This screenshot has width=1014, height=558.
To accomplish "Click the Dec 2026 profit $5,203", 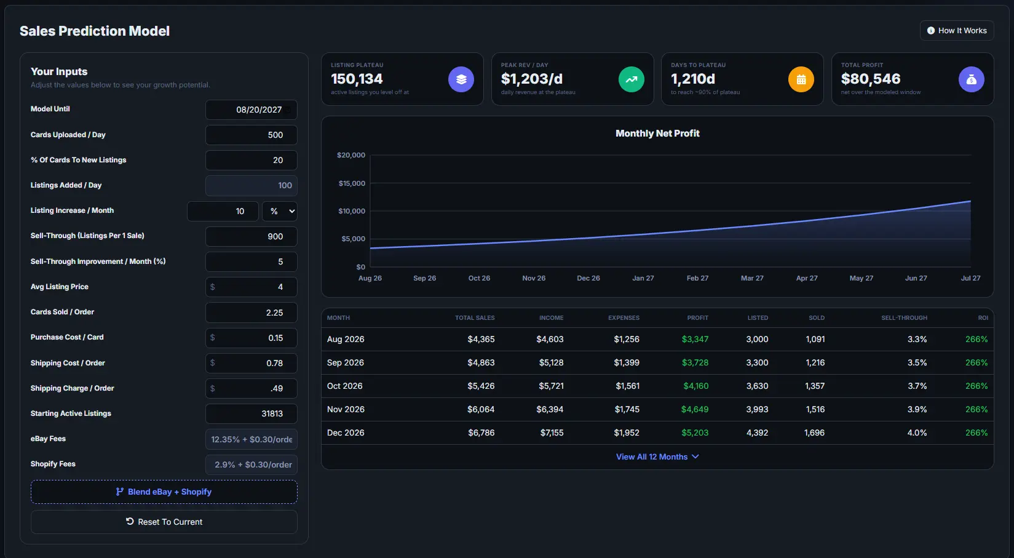I will [695, 432].
